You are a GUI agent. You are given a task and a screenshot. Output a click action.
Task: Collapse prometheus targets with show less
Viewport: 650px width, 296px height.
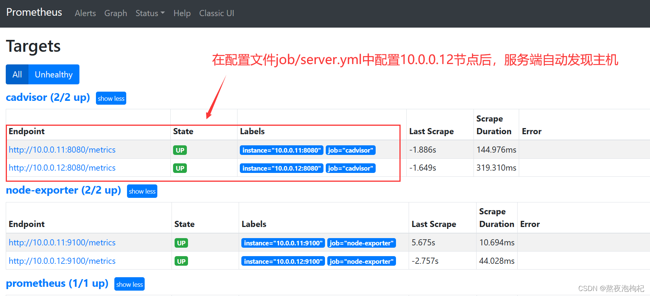[129, 284]
